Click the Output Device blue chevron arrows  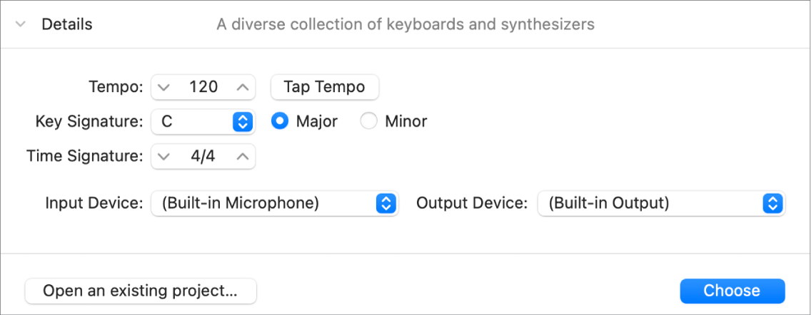pyautogui.click(x=772, y=203)
